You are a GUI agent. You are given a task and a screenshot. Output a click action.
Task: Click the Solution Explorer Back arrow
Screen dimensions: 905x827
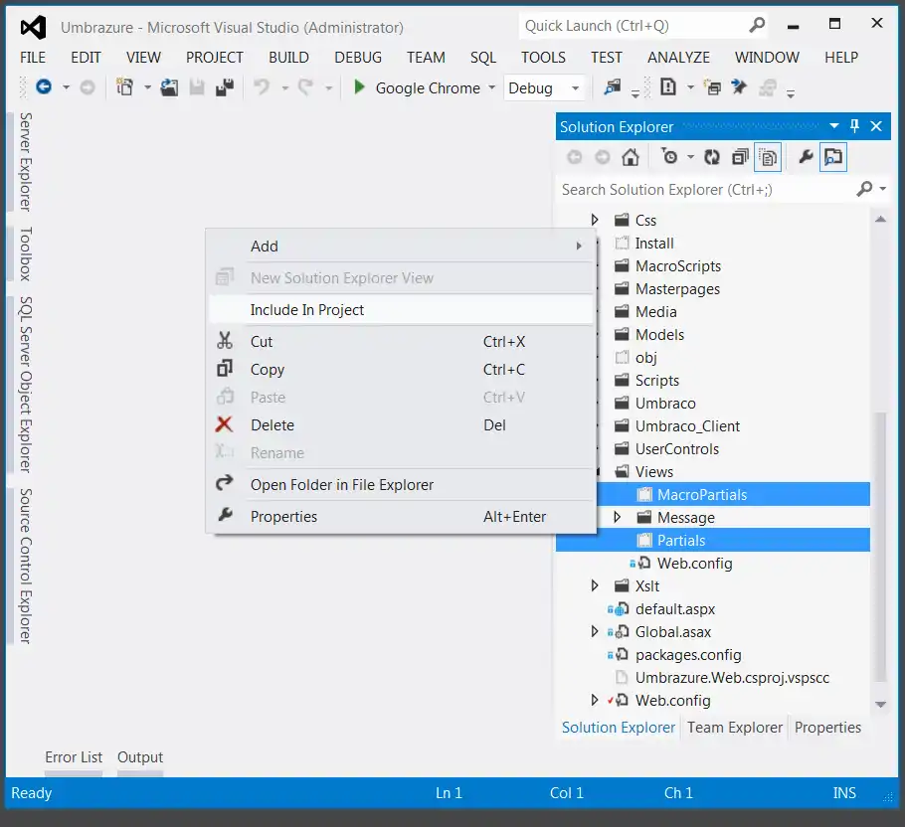(574, 157)
